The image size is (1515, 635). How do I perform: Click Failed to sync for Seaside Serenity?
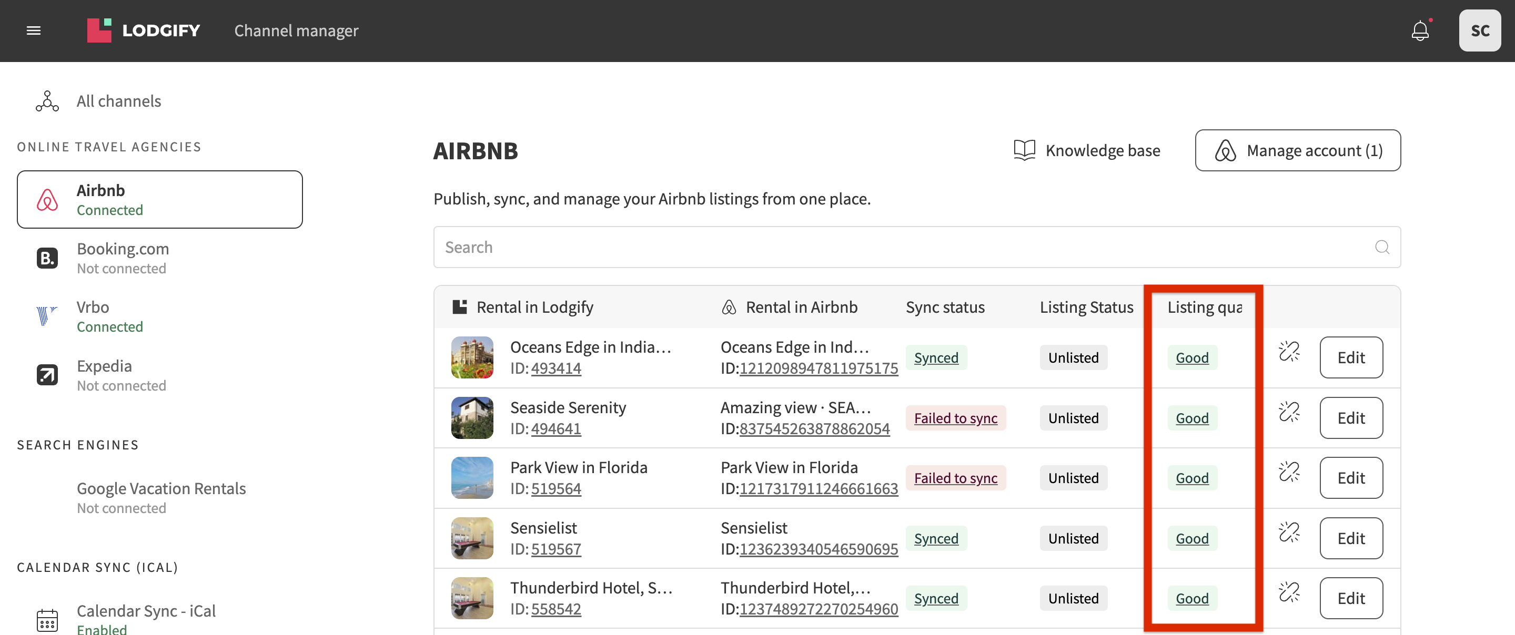point(955,418)
